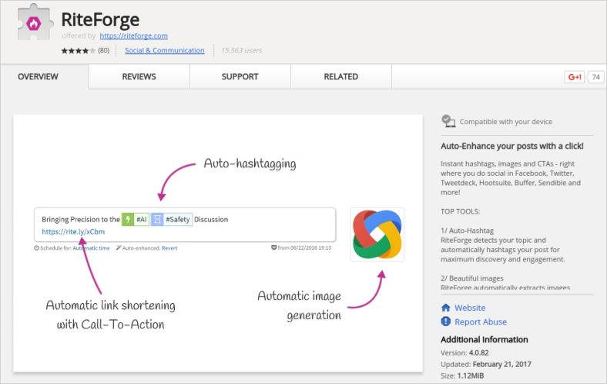Viewport: 607px width, 384px height.
Task: Click the compatible-with-device check icon
Action: click(x=448, y=121)
